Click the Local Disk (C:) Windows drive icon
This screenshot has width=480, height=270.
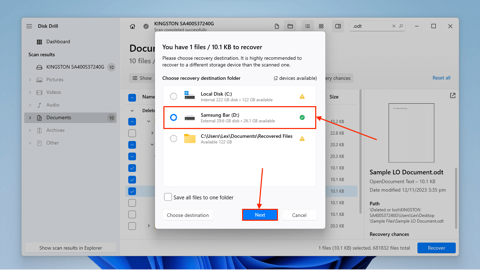[189, 96]
